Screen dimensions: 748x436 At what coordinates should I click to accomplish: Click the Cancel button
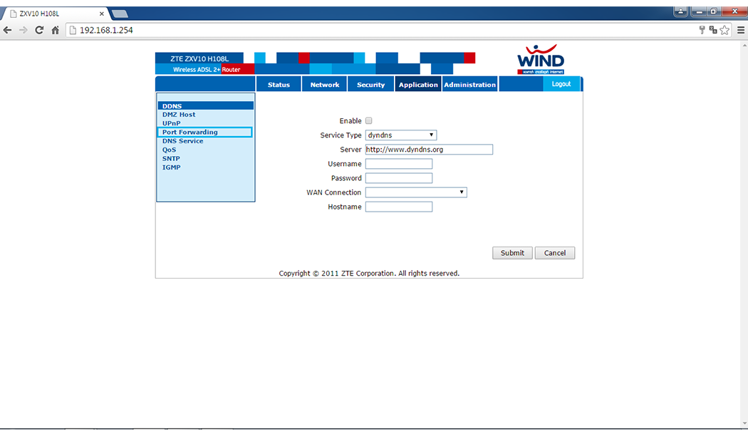(x=554, y=253)
